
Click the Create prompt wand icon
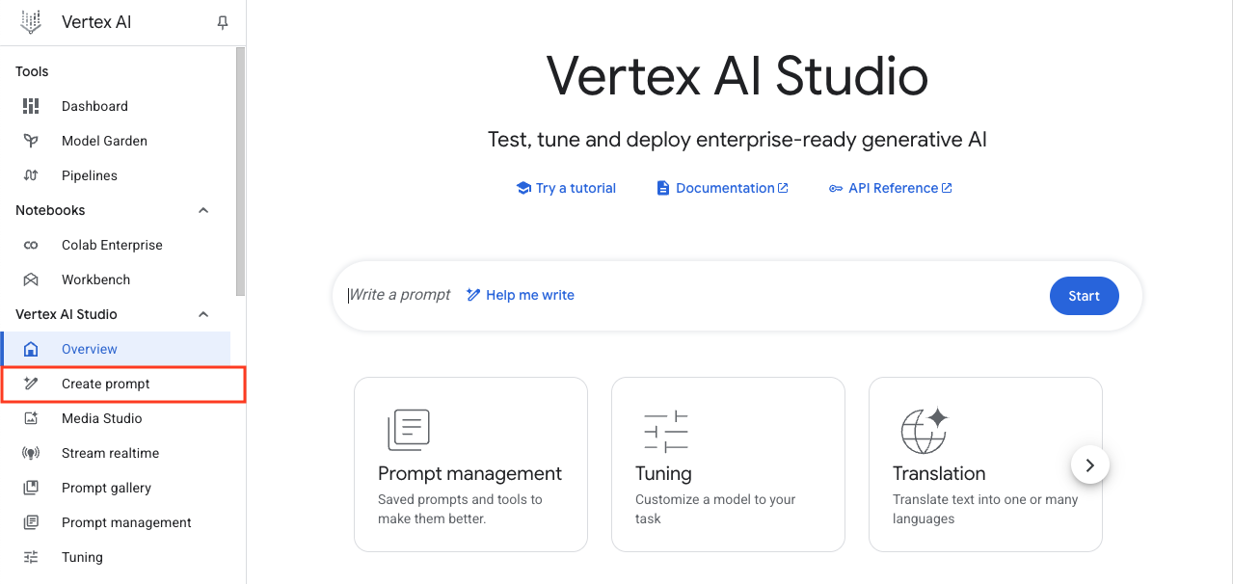(31, 384)
